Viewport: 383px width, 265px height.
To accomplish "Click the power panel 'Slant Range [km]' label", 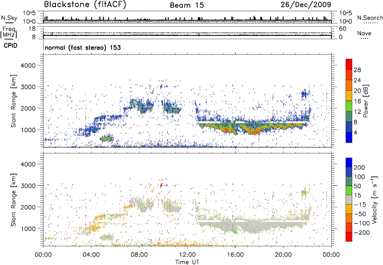I will tap(13, 101).
